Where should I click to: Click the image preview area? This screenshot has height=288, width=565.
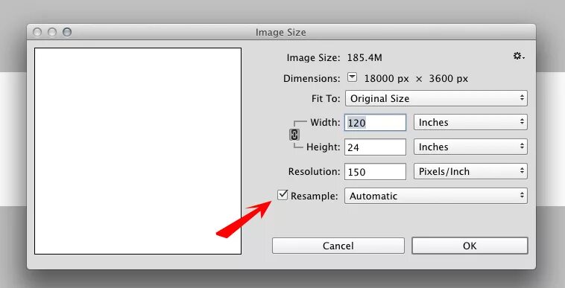coord(138,151)
